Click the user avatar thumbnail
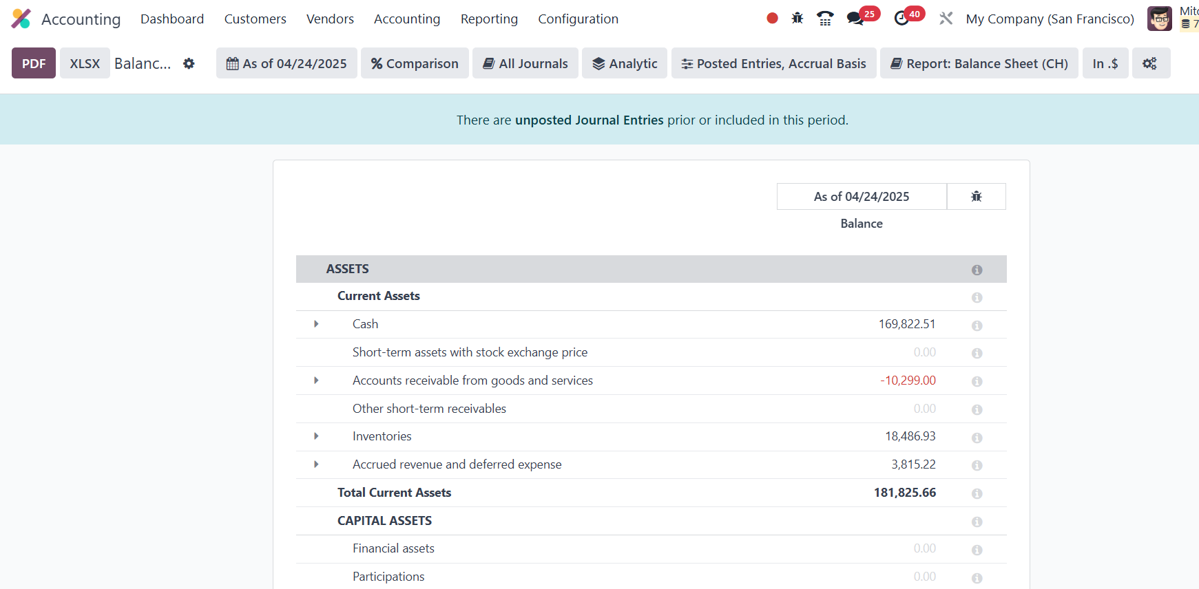Screen dimensions: 1199x589 pyautogui.click(x=1159, y=19)
